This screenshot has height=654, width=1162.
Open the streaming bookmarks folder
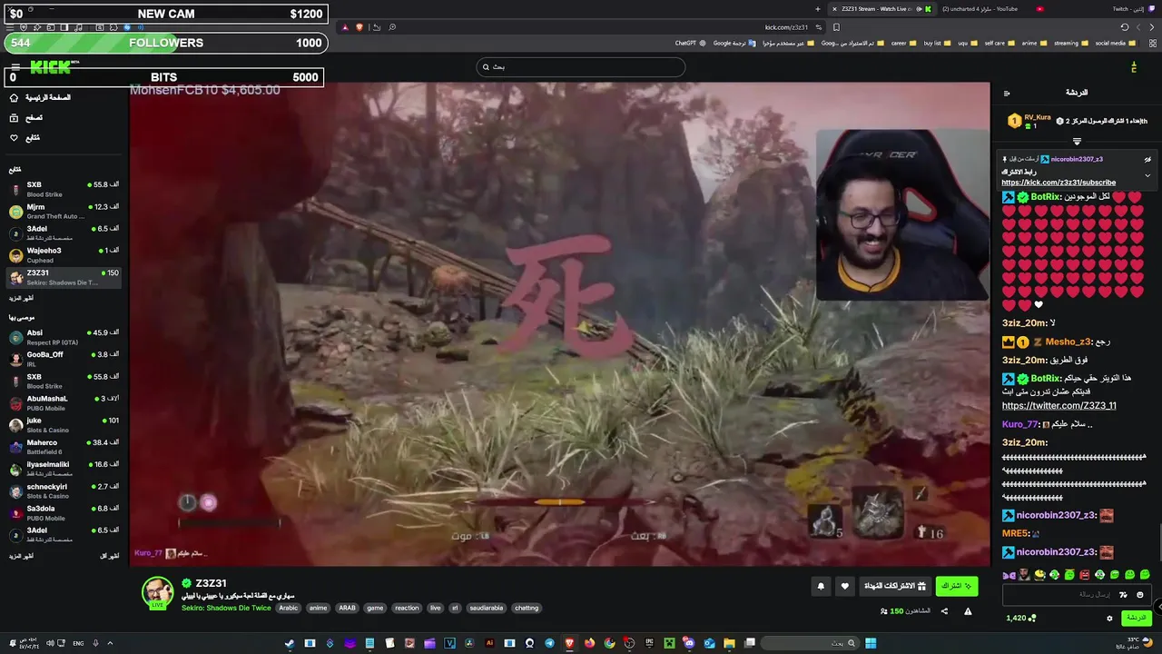click(1071, 43)
